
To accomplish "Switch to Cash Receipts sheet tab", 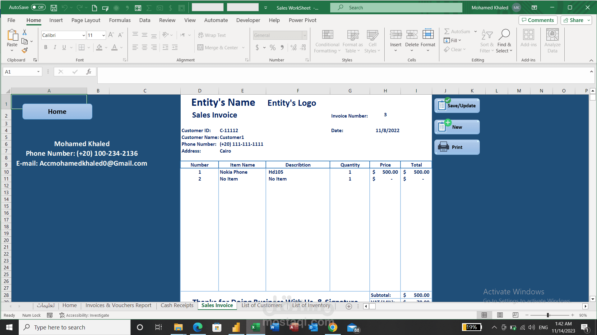I will pyautogui.click(x=177, y=306).
